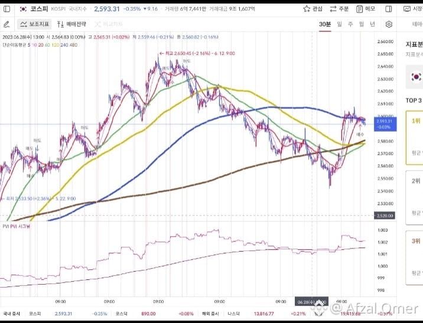Click the 06.28(수) date marker on time axis
This screenshot has width=423, height=323.
click(x=311, y=302)
